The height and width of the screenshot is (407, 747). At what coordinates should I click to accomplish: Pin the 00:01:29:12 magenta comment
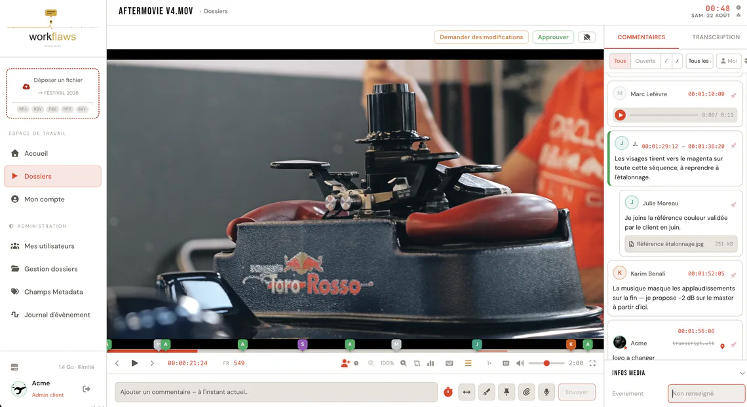(734, 145)
